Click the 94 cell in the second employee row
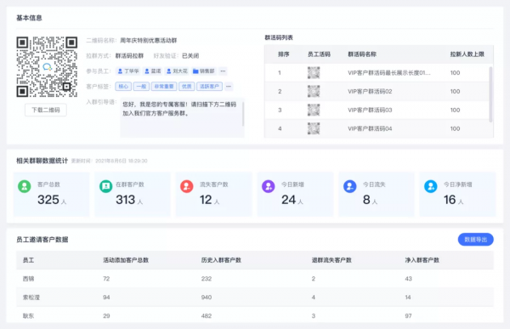Image resolution: width=510 pixels, height=329 pixels. coord(106,297)
